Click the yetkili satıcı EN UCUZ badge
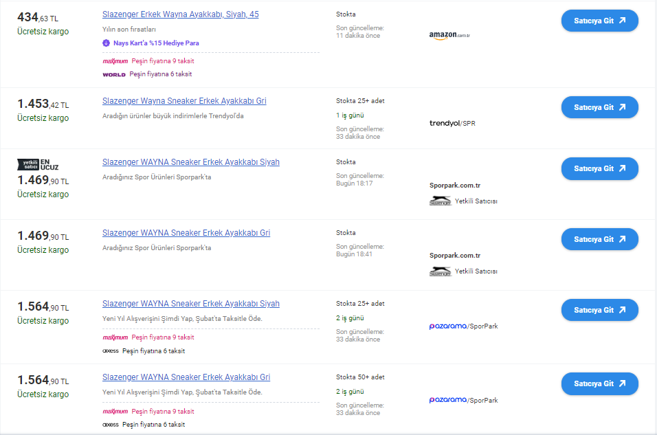 [x=38, y=164]
